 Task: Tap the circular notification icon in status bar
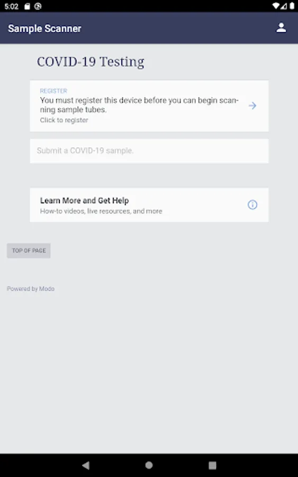point(38,6)
